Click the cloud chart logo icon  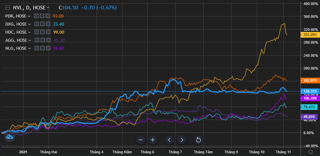point(9,136)
